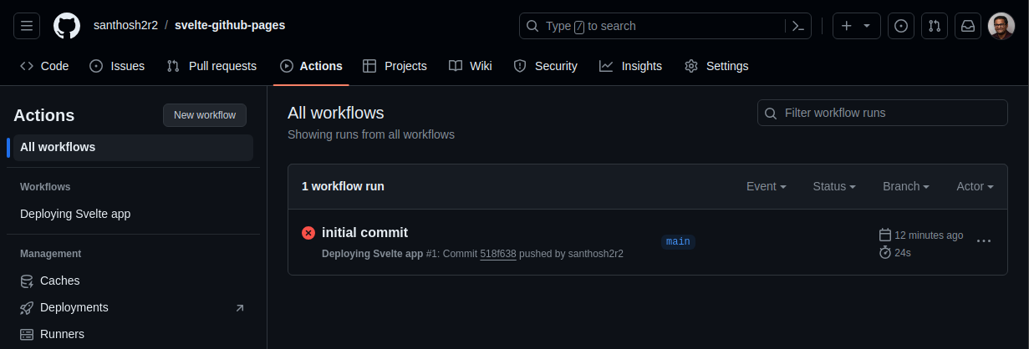Switch to the Wiki tab
Image resolution: width=1029 pixels, height=349 pixels.
pyautogui.click(x=471, y=66)
